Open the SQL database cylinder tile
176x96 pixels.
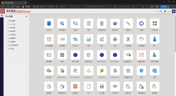pos(49,23)
